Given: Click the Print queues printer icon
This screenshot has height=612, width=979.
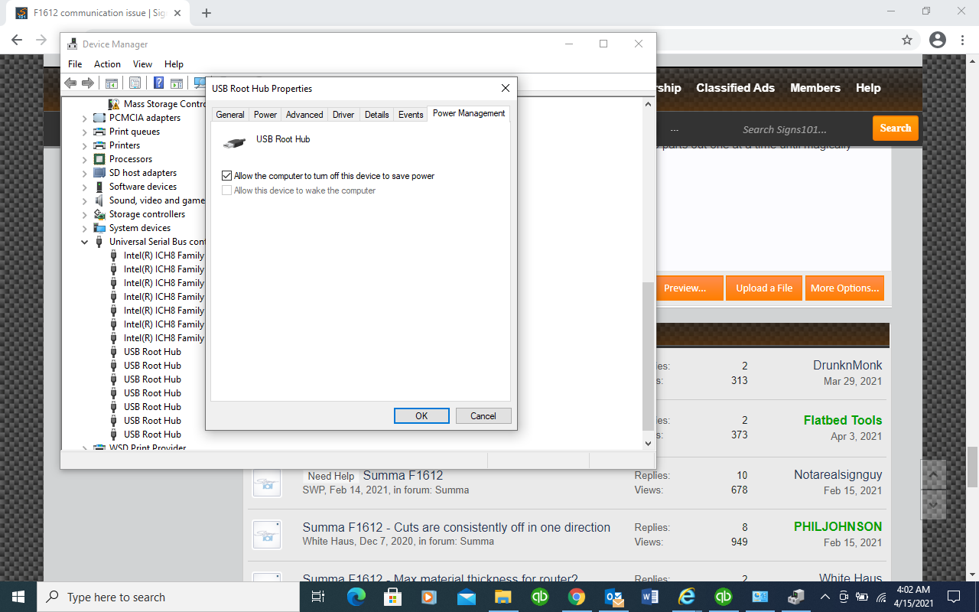Looking at the screenshot, I should [x=99, y=132].
